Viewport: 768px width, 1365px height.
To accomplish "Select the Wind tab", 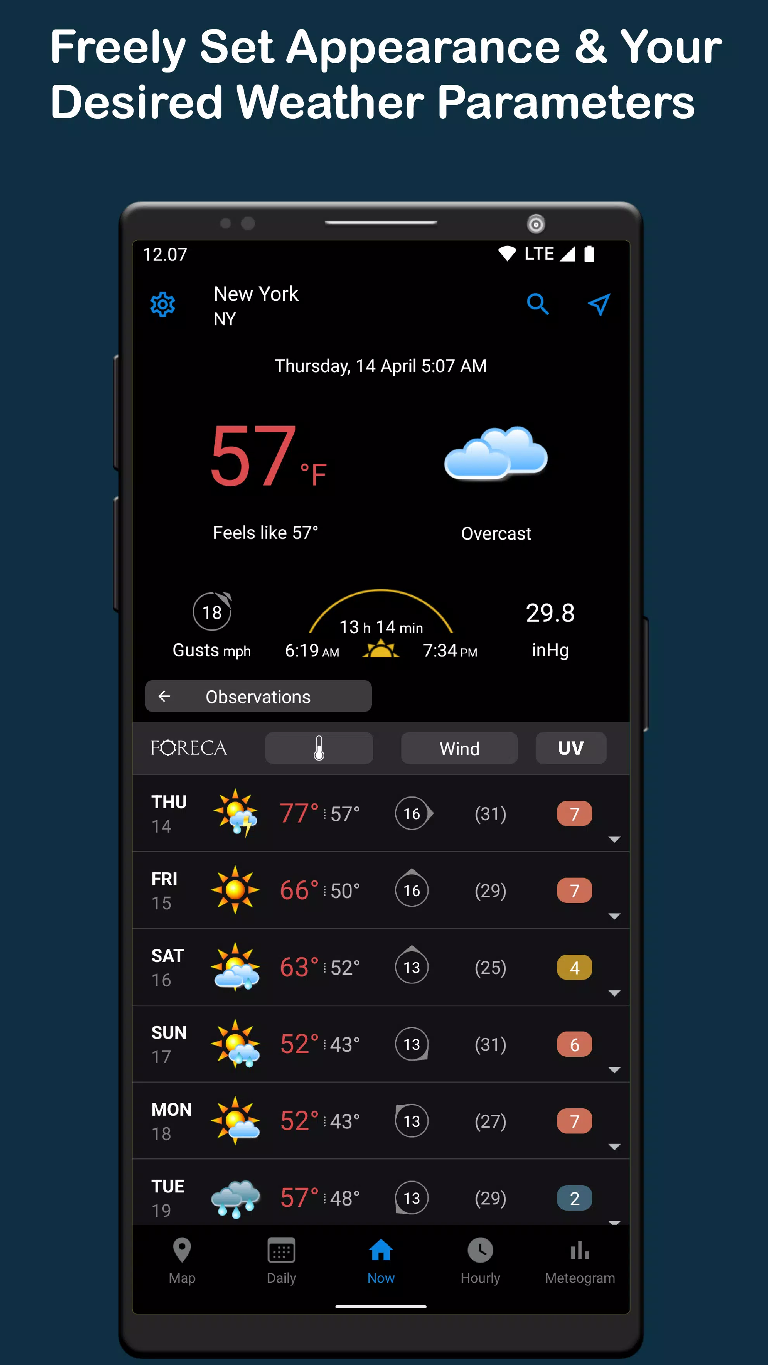I will pyautogui.click(x=458, y=747).
